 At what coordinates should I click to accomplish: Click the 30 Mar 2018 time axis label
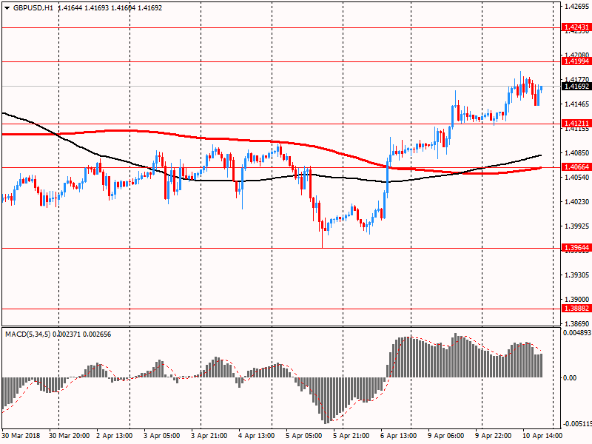pos(21,436)
